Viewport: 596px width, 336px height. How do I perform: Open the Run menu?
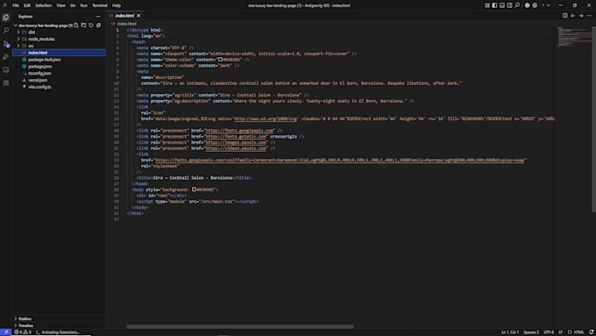click(x=83, y=5)
